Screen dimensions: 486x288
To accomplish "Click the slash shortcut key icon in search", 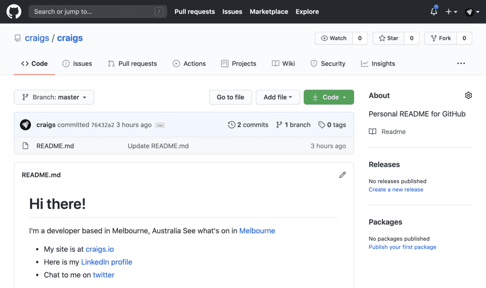I will [x=159, y=12].
